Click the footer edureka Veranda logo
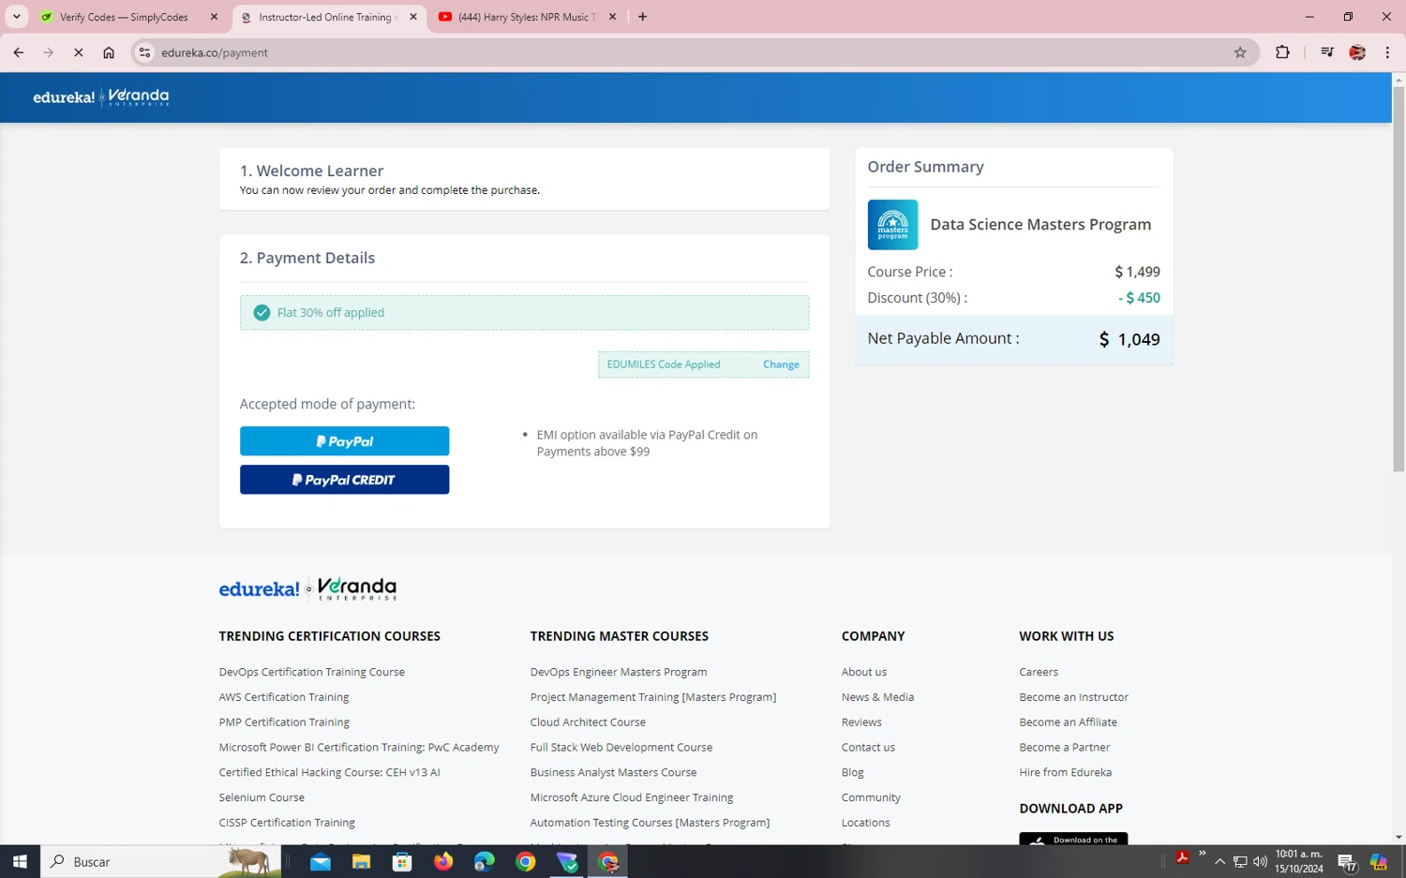This screenshot has height=878, width=1406. (x=307, y=588)
